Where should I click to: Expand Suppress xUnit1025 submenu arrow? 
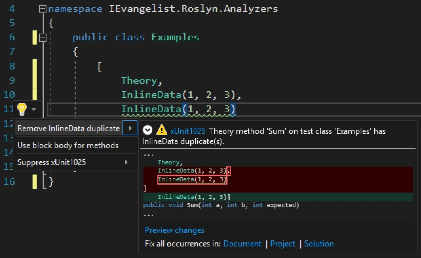pyautogui.click(x=126, y=162)
